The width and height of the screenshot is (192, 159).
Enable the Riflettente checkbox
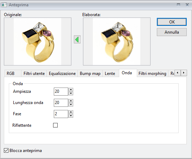[x=55, y=125]
